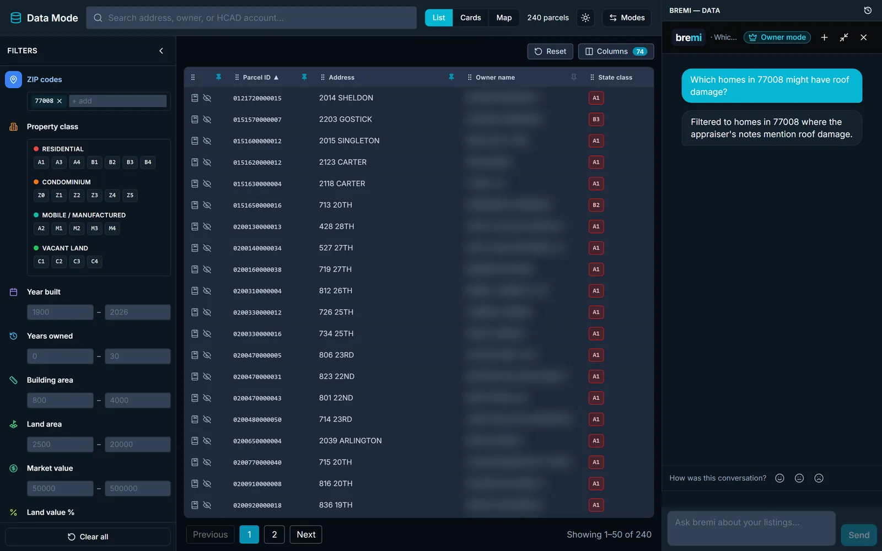This screenshot has height=551, width=882.
Task: Open chat history clock icon
Action: tap(868, 10)
